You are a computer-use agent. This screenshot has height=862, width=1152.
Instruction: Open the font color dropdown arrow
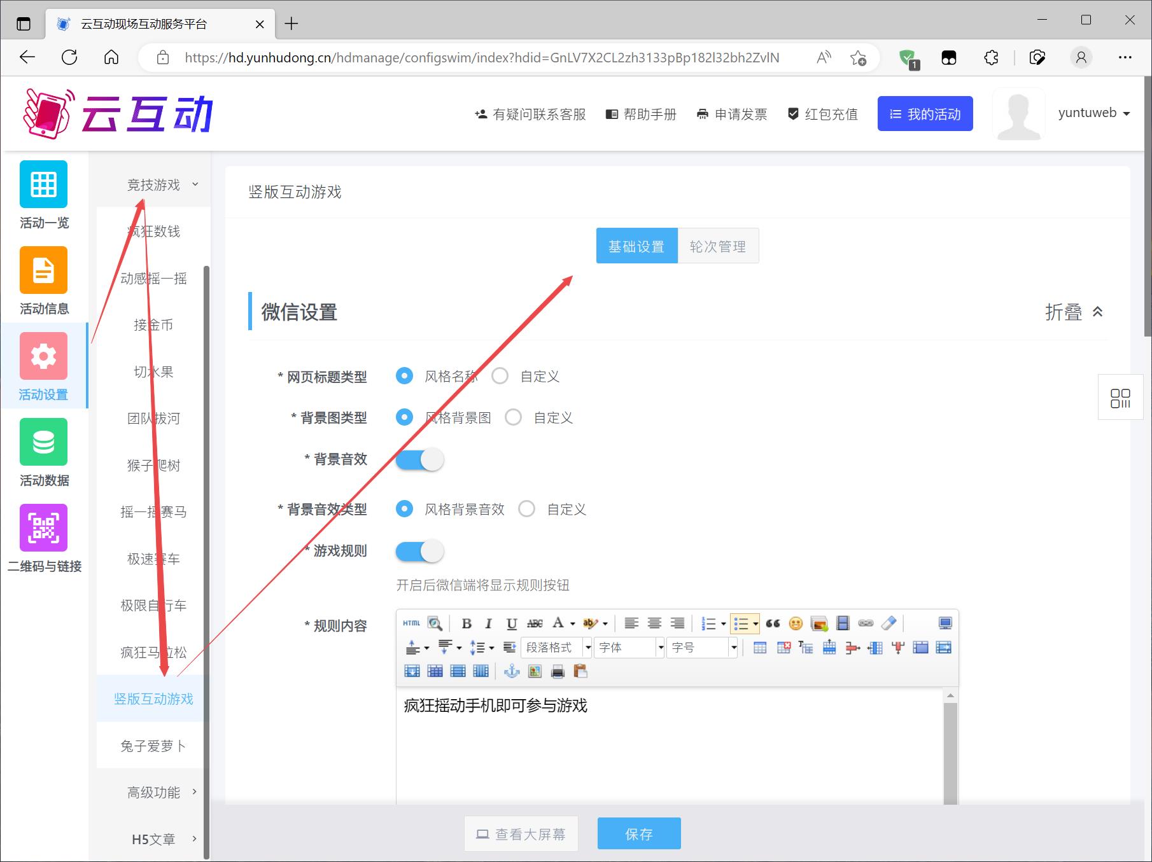[573, 623]
